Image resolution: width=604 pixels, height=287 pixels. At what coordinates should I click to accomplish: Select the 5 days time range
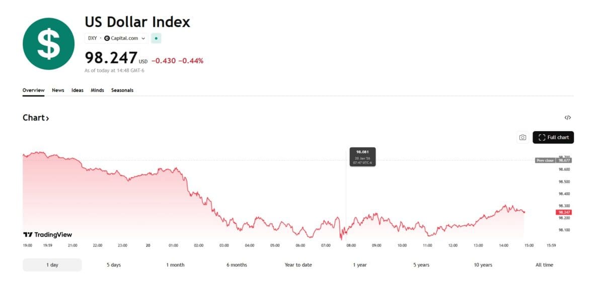click(114, 265)
